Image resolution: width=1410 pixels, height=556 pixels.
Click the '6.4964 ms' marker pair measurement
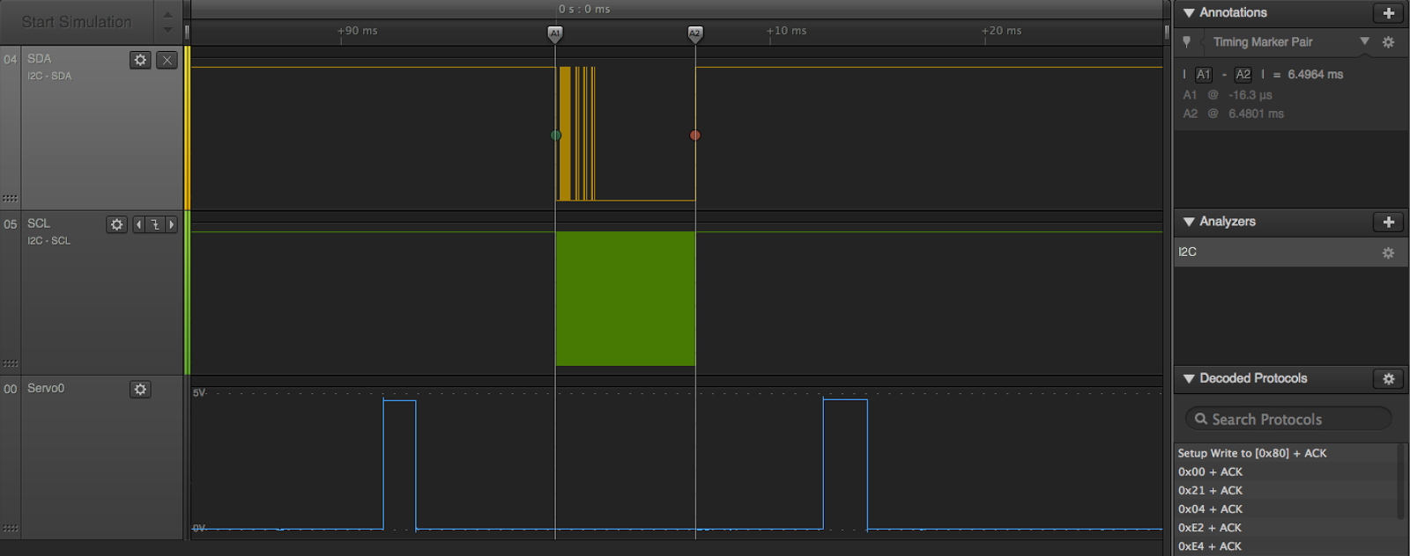[1315, 75]
